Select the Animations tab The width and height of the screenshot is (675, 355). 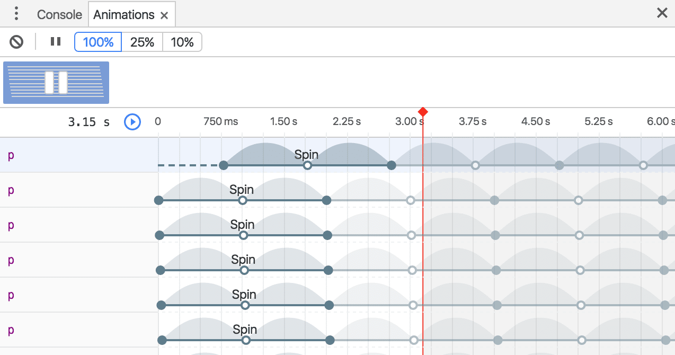(123, 15)
